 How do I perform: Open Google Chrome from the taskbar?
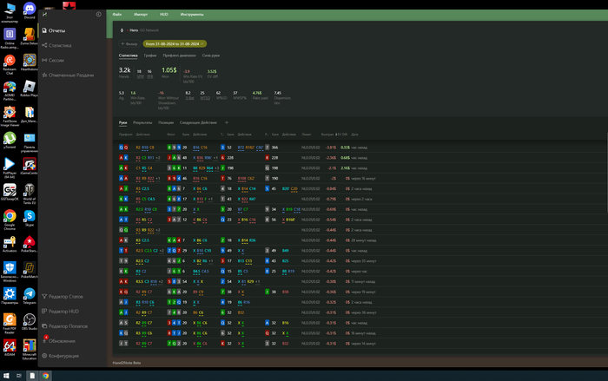coord(45,375)
